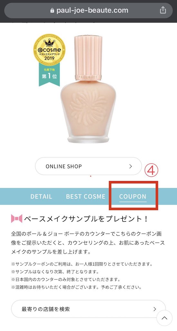
Task: Open the ONLINE SHOP button
Action: click(x=88, y=166)
